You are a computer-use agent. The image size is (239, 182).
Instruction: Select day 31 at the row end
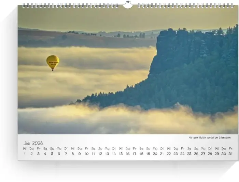pyautogui.click(x=230, y=154)
